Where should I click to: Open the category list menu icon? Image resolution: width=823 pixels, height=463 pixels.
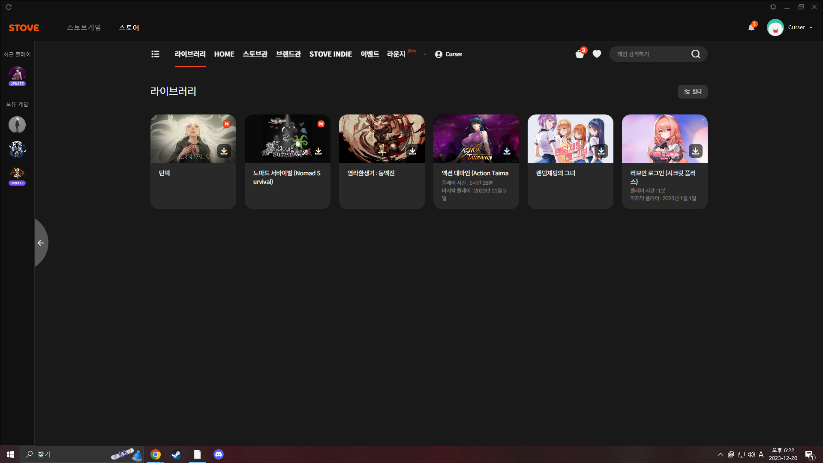point(155,54)
